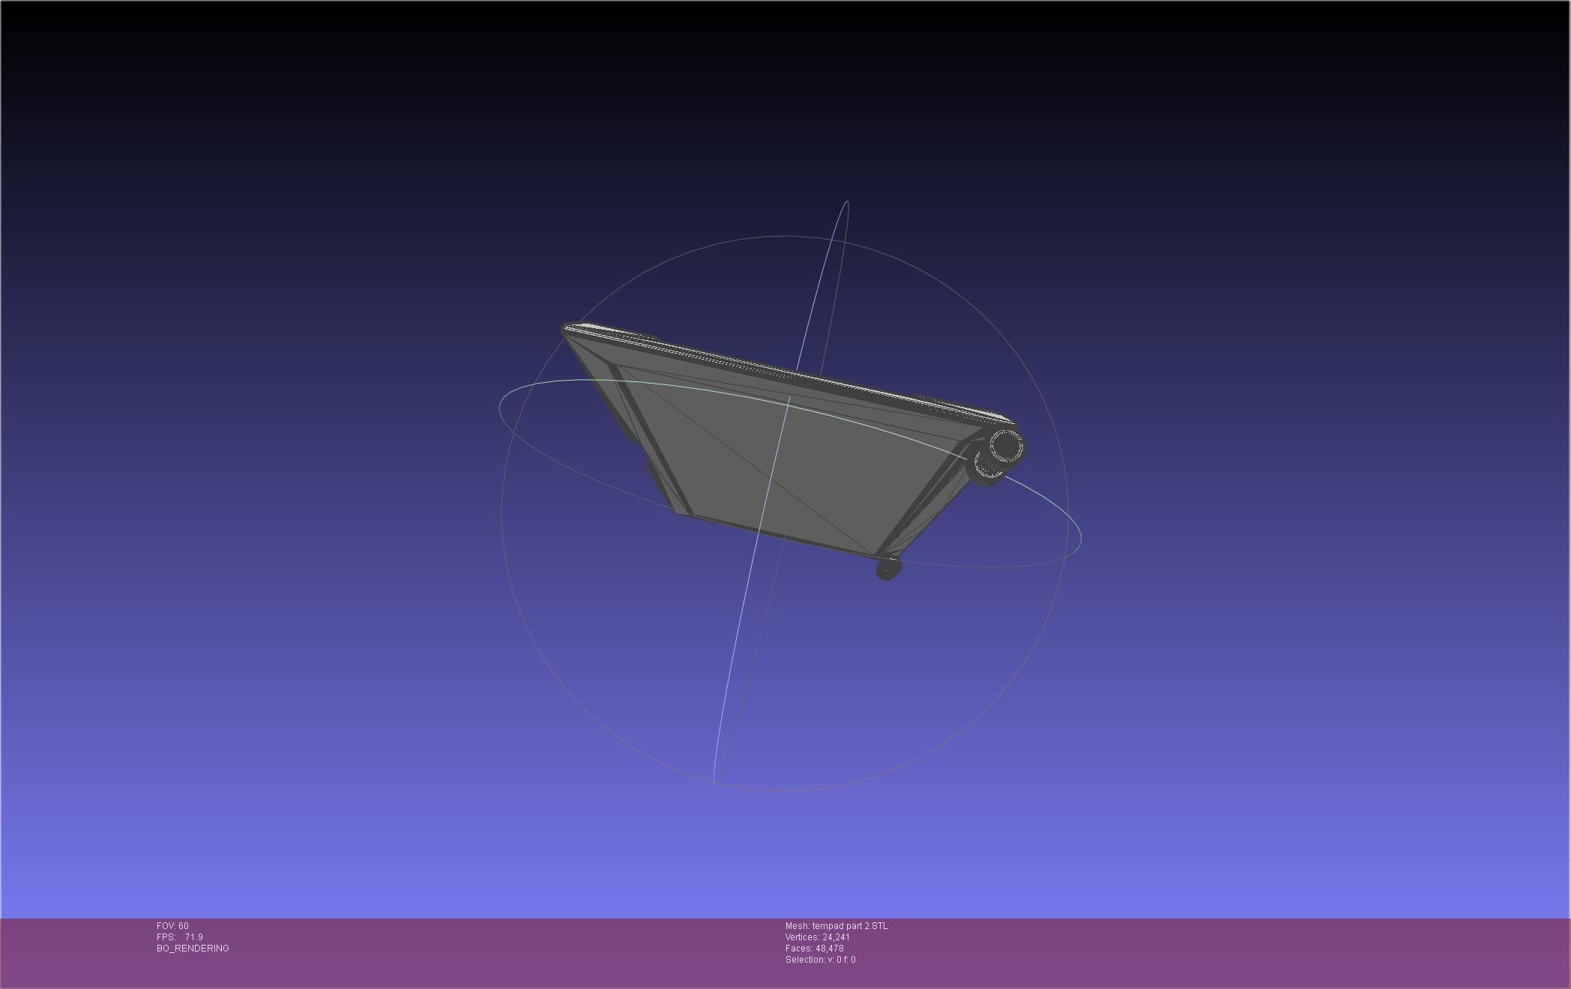Image resolution: width=1571 pixels, height=989 pixels.
Task: Click the long top edge of the mesh
Action: pos(780,372)
